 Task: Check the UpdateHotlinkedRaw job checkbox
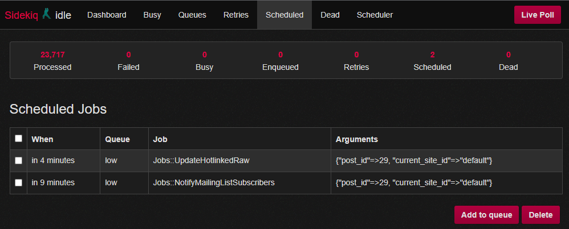[18, 161]
